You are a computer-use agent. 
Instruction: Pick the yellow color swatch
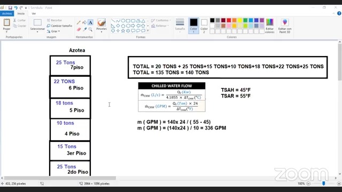click(x=240, y=20)
